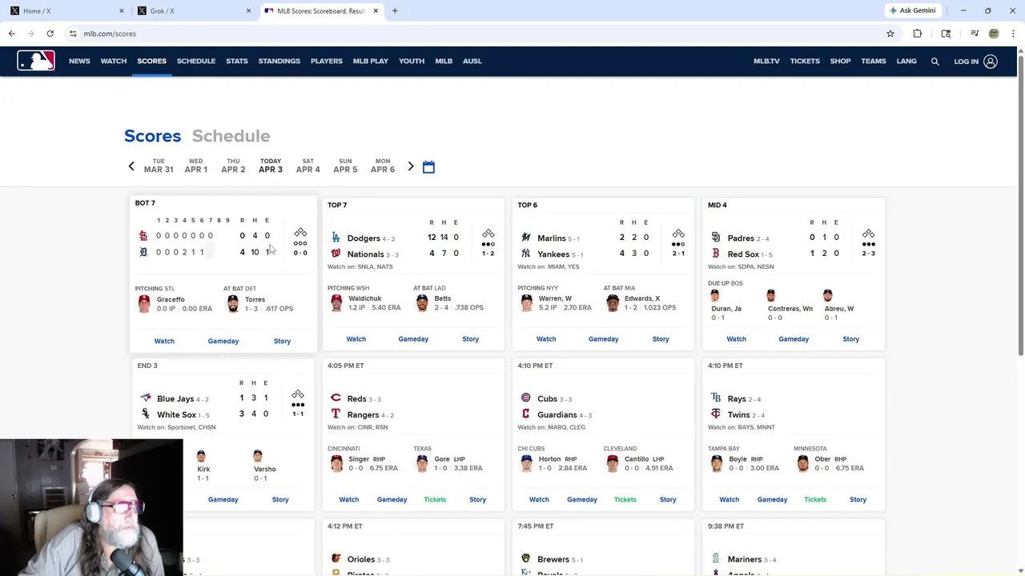
Task: Open Tickets for Reds vs Rangers
Action: tap(435, 499)
